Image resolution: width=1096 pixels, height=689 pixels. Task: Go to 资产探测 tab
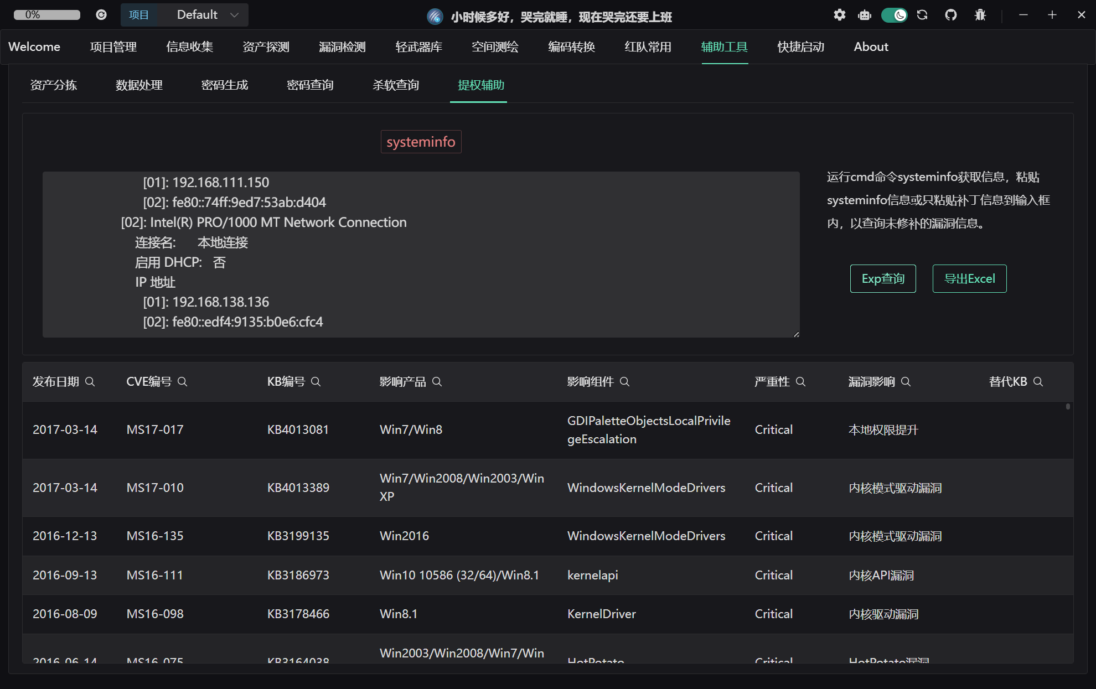[x=266, y=47]
